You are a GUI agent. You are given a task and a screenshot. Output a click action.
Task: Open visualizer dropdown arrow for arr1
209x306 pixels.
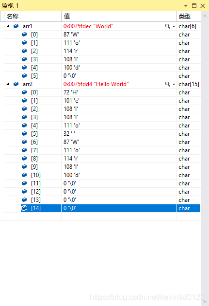[x=174, y=26]
